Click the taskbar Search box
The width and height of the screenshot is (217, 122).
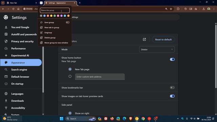(81, 119)
